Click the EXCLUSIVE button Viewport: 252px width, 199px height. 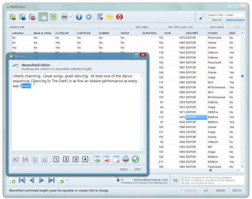point(217,27)
